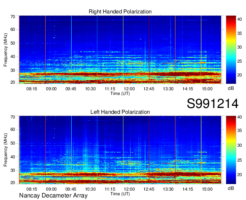The image size is (246, 200).
Task: Click the 08:15 time tick on the Right Handed plot
Action: coord(32,89)
